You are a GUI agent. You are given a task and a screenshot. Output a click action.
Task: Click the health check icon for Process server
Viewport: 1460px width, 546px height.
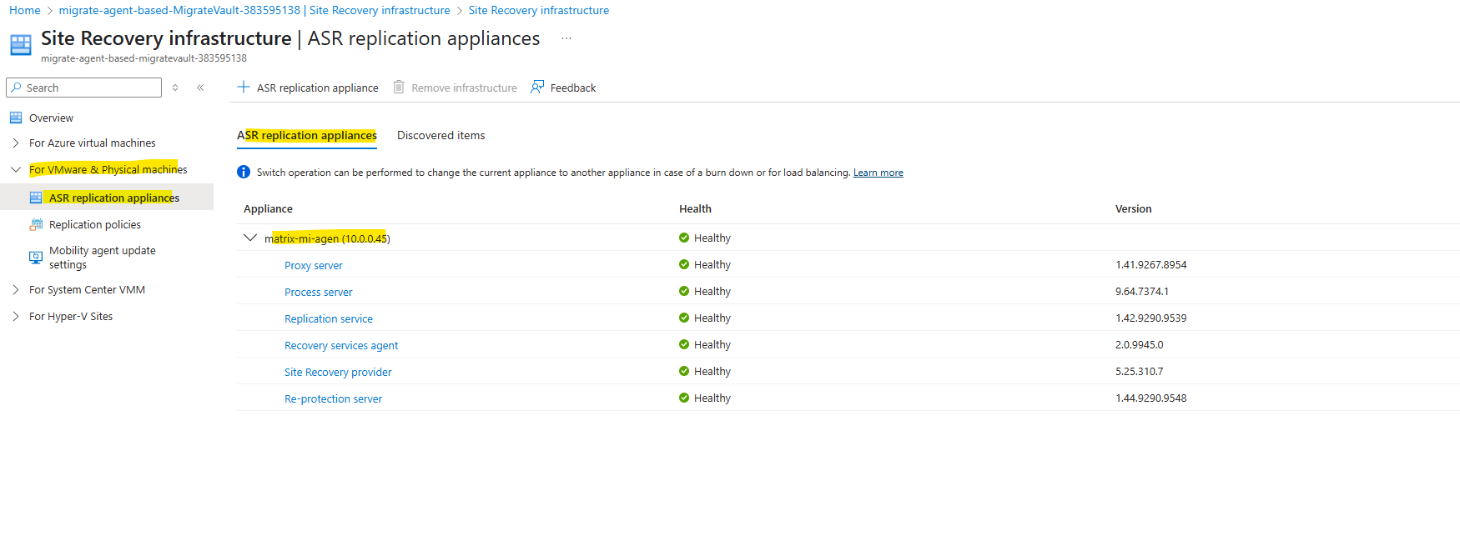684,291
